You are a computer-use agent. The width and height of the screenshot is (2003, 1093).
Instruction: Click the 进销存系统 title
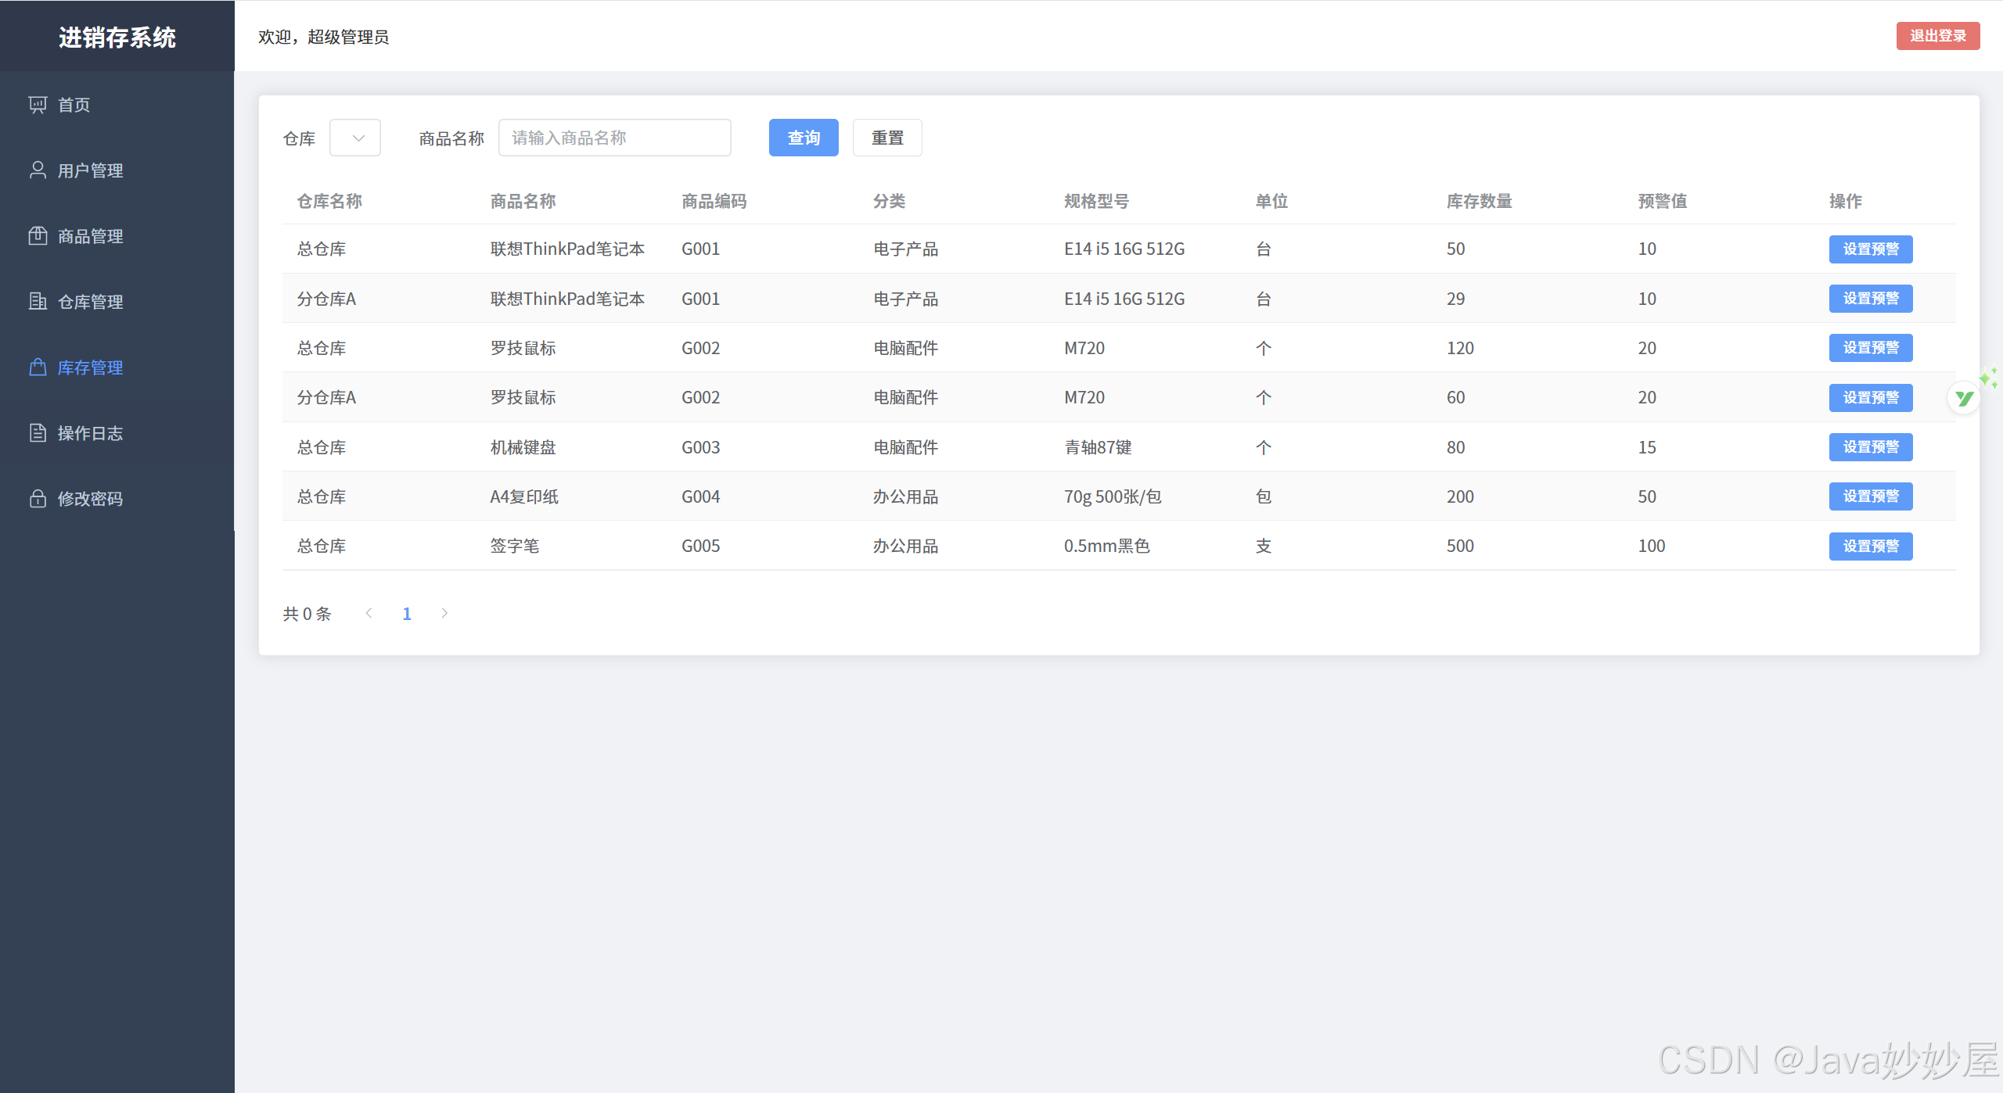[x=117, y=38]
